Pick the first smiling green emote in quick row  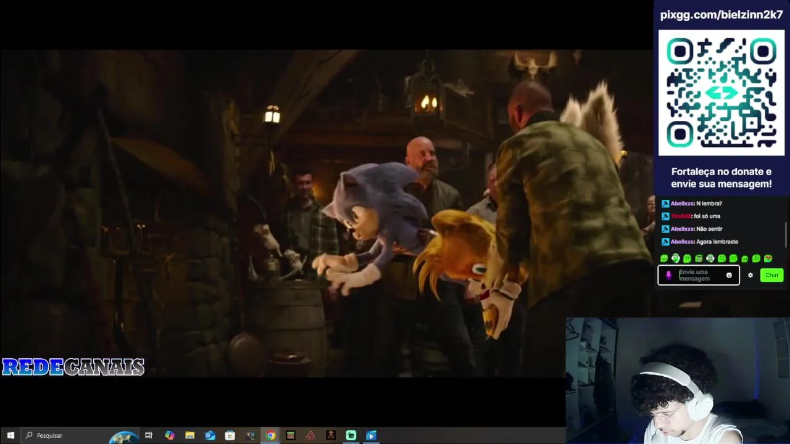pos(664,258)
